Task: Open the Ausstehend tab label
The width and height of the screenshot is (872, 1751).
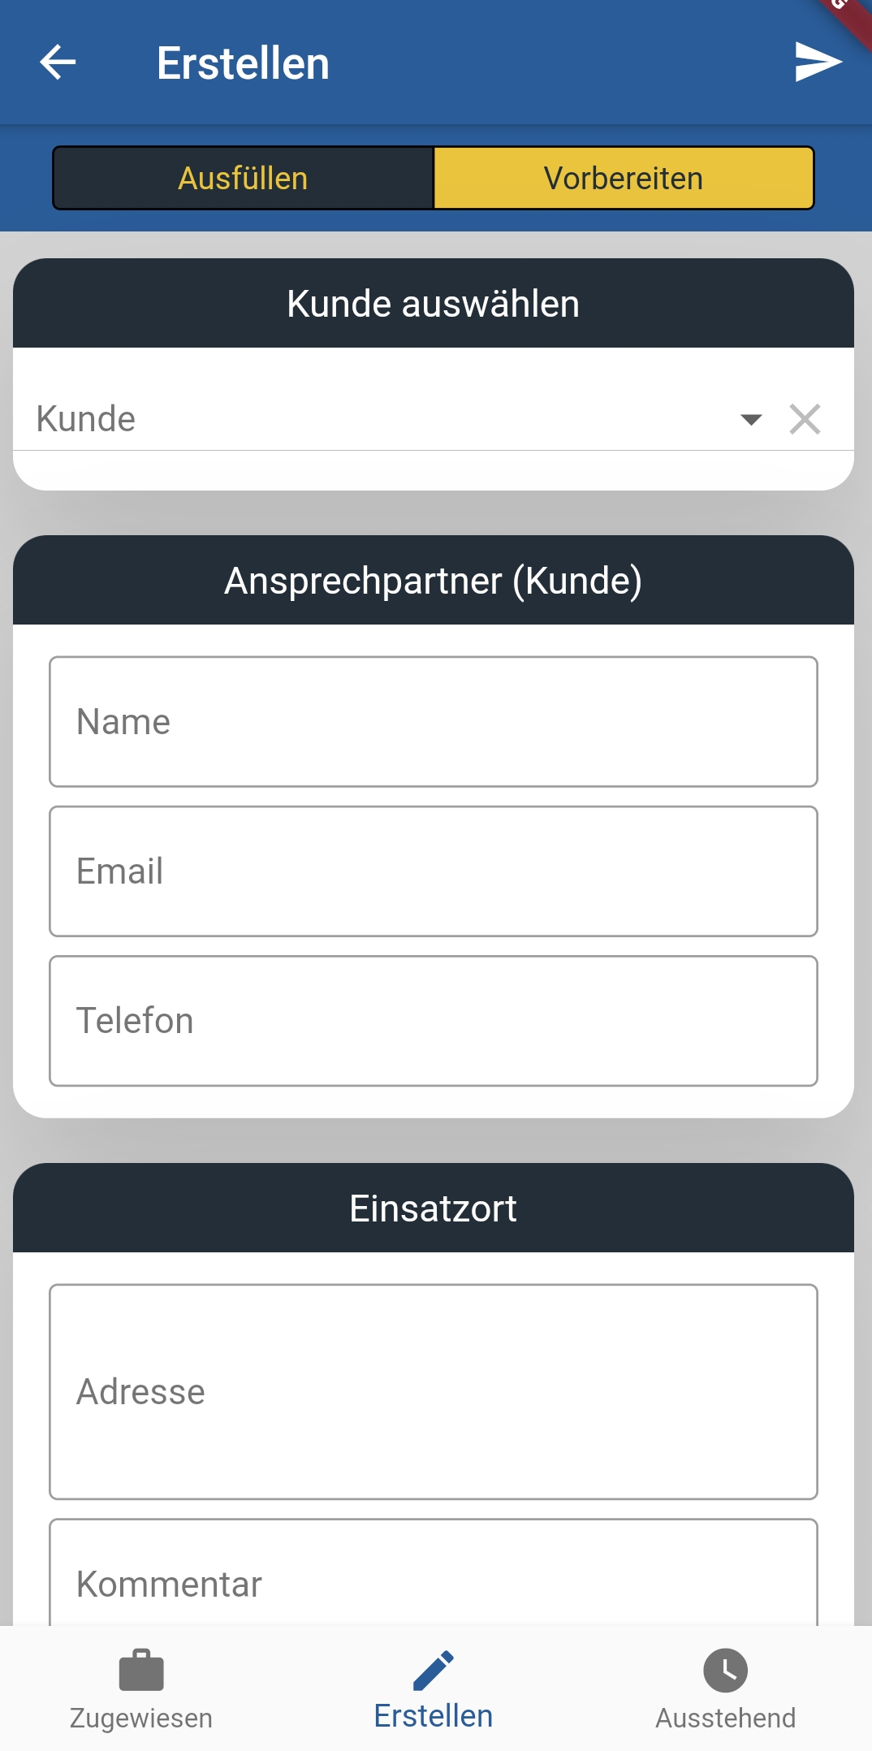Action: point(725,1718)
